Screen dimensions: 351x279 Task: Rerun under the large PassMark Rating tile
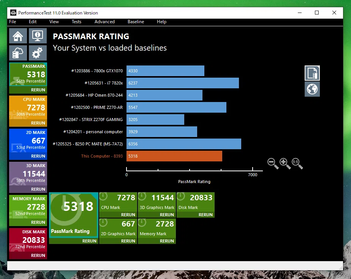(74, 241)
